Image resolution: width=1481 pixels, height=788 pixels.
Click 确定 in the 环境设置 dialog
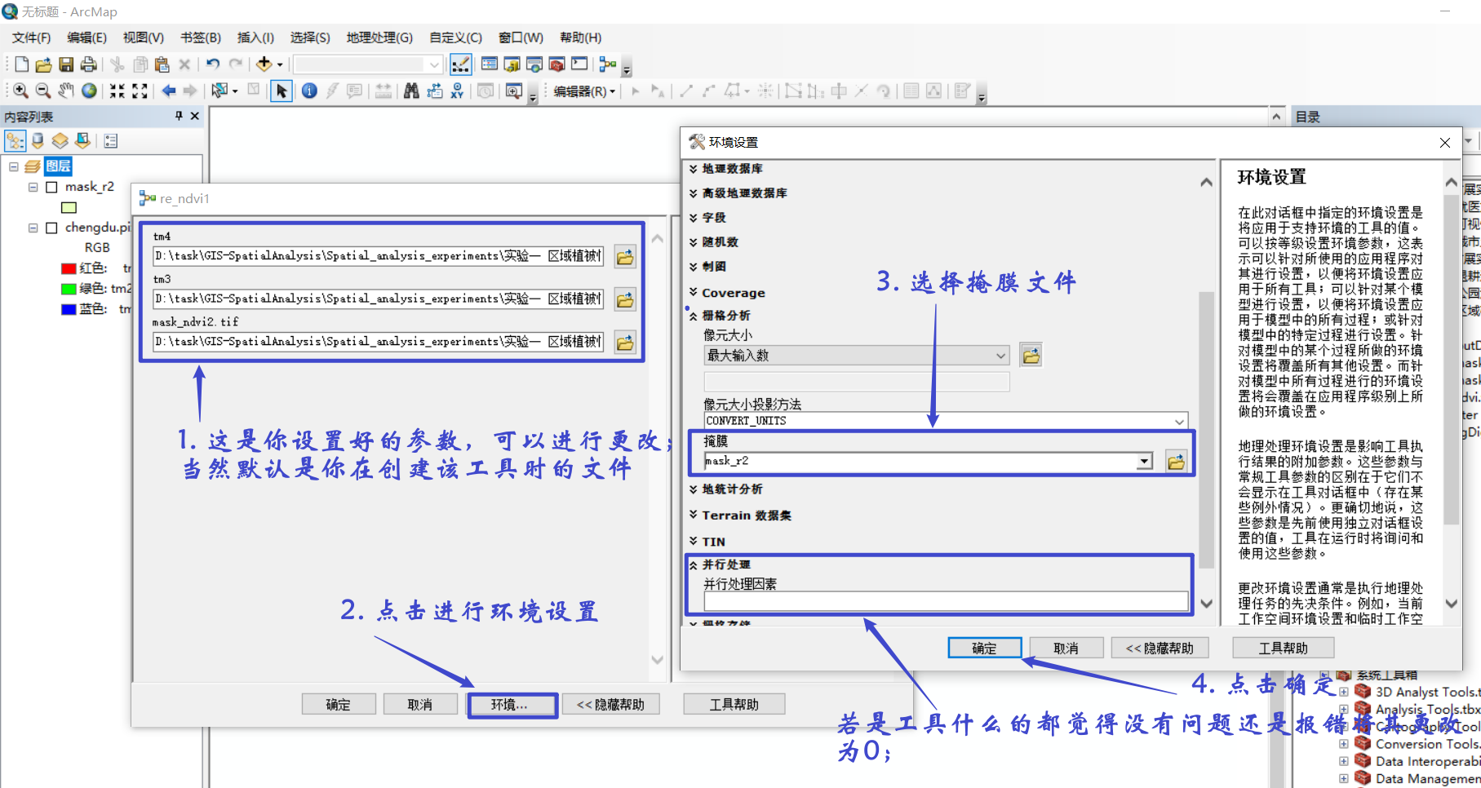pos(984,648)
